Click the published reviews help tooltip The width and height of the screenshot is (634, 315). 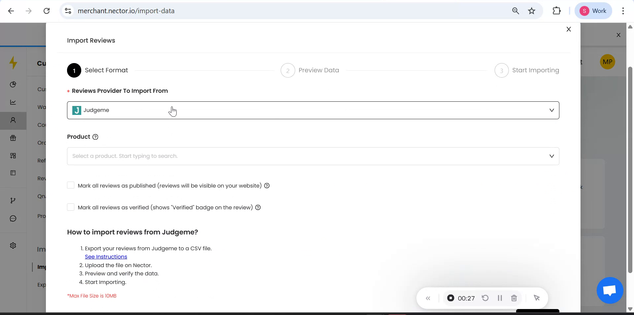(266, 186)
